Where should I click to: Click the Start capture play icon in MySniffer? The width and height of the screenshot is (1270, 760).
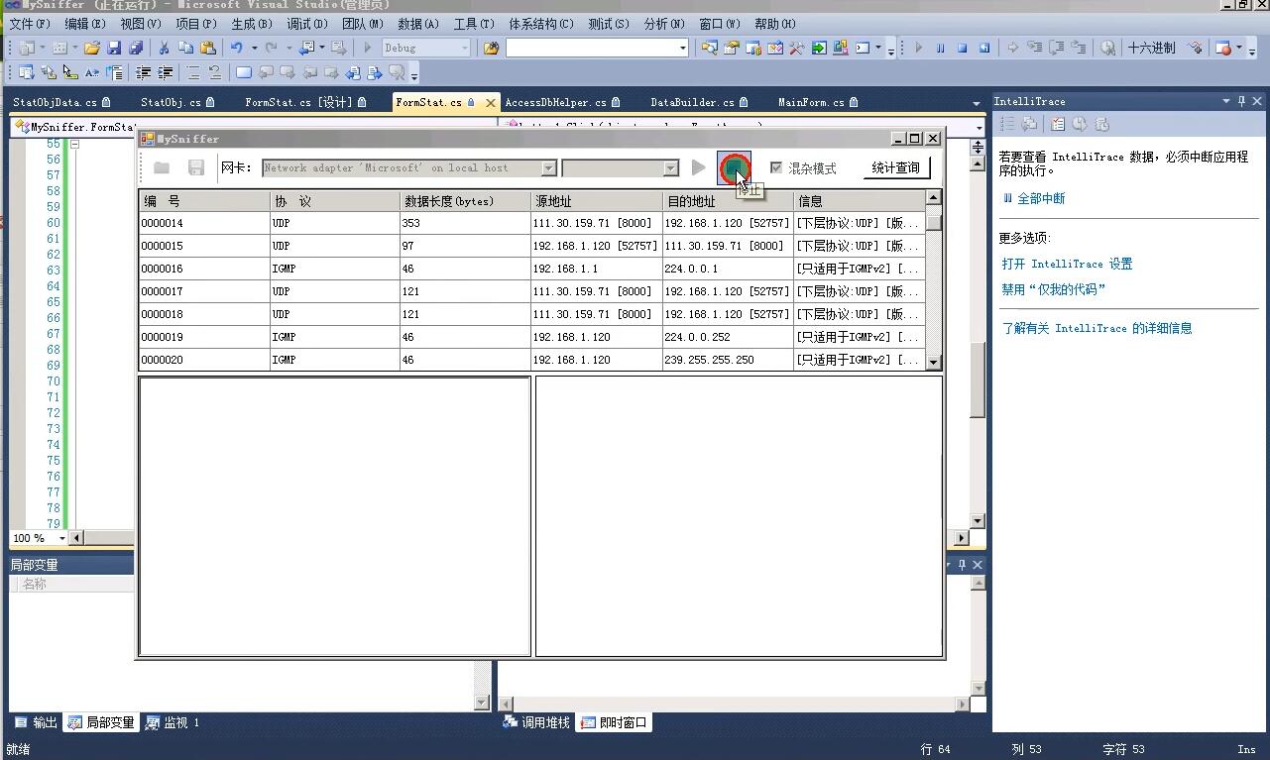[x=699, y=168]
